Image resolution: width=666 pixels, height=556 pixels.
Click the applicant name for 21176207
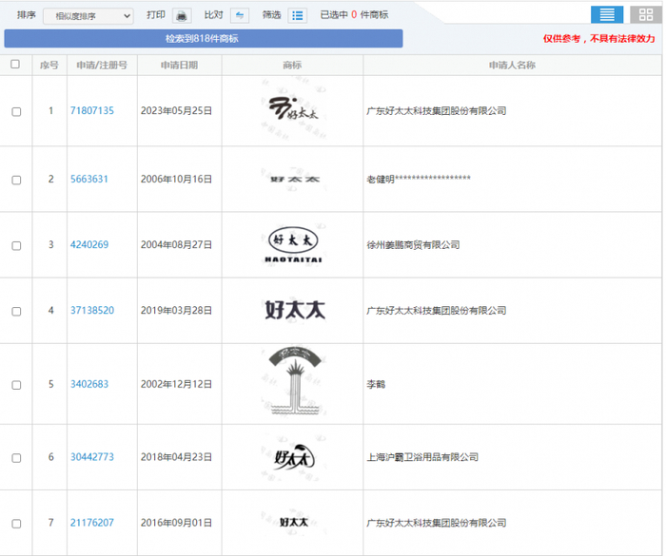pos(437,523)
